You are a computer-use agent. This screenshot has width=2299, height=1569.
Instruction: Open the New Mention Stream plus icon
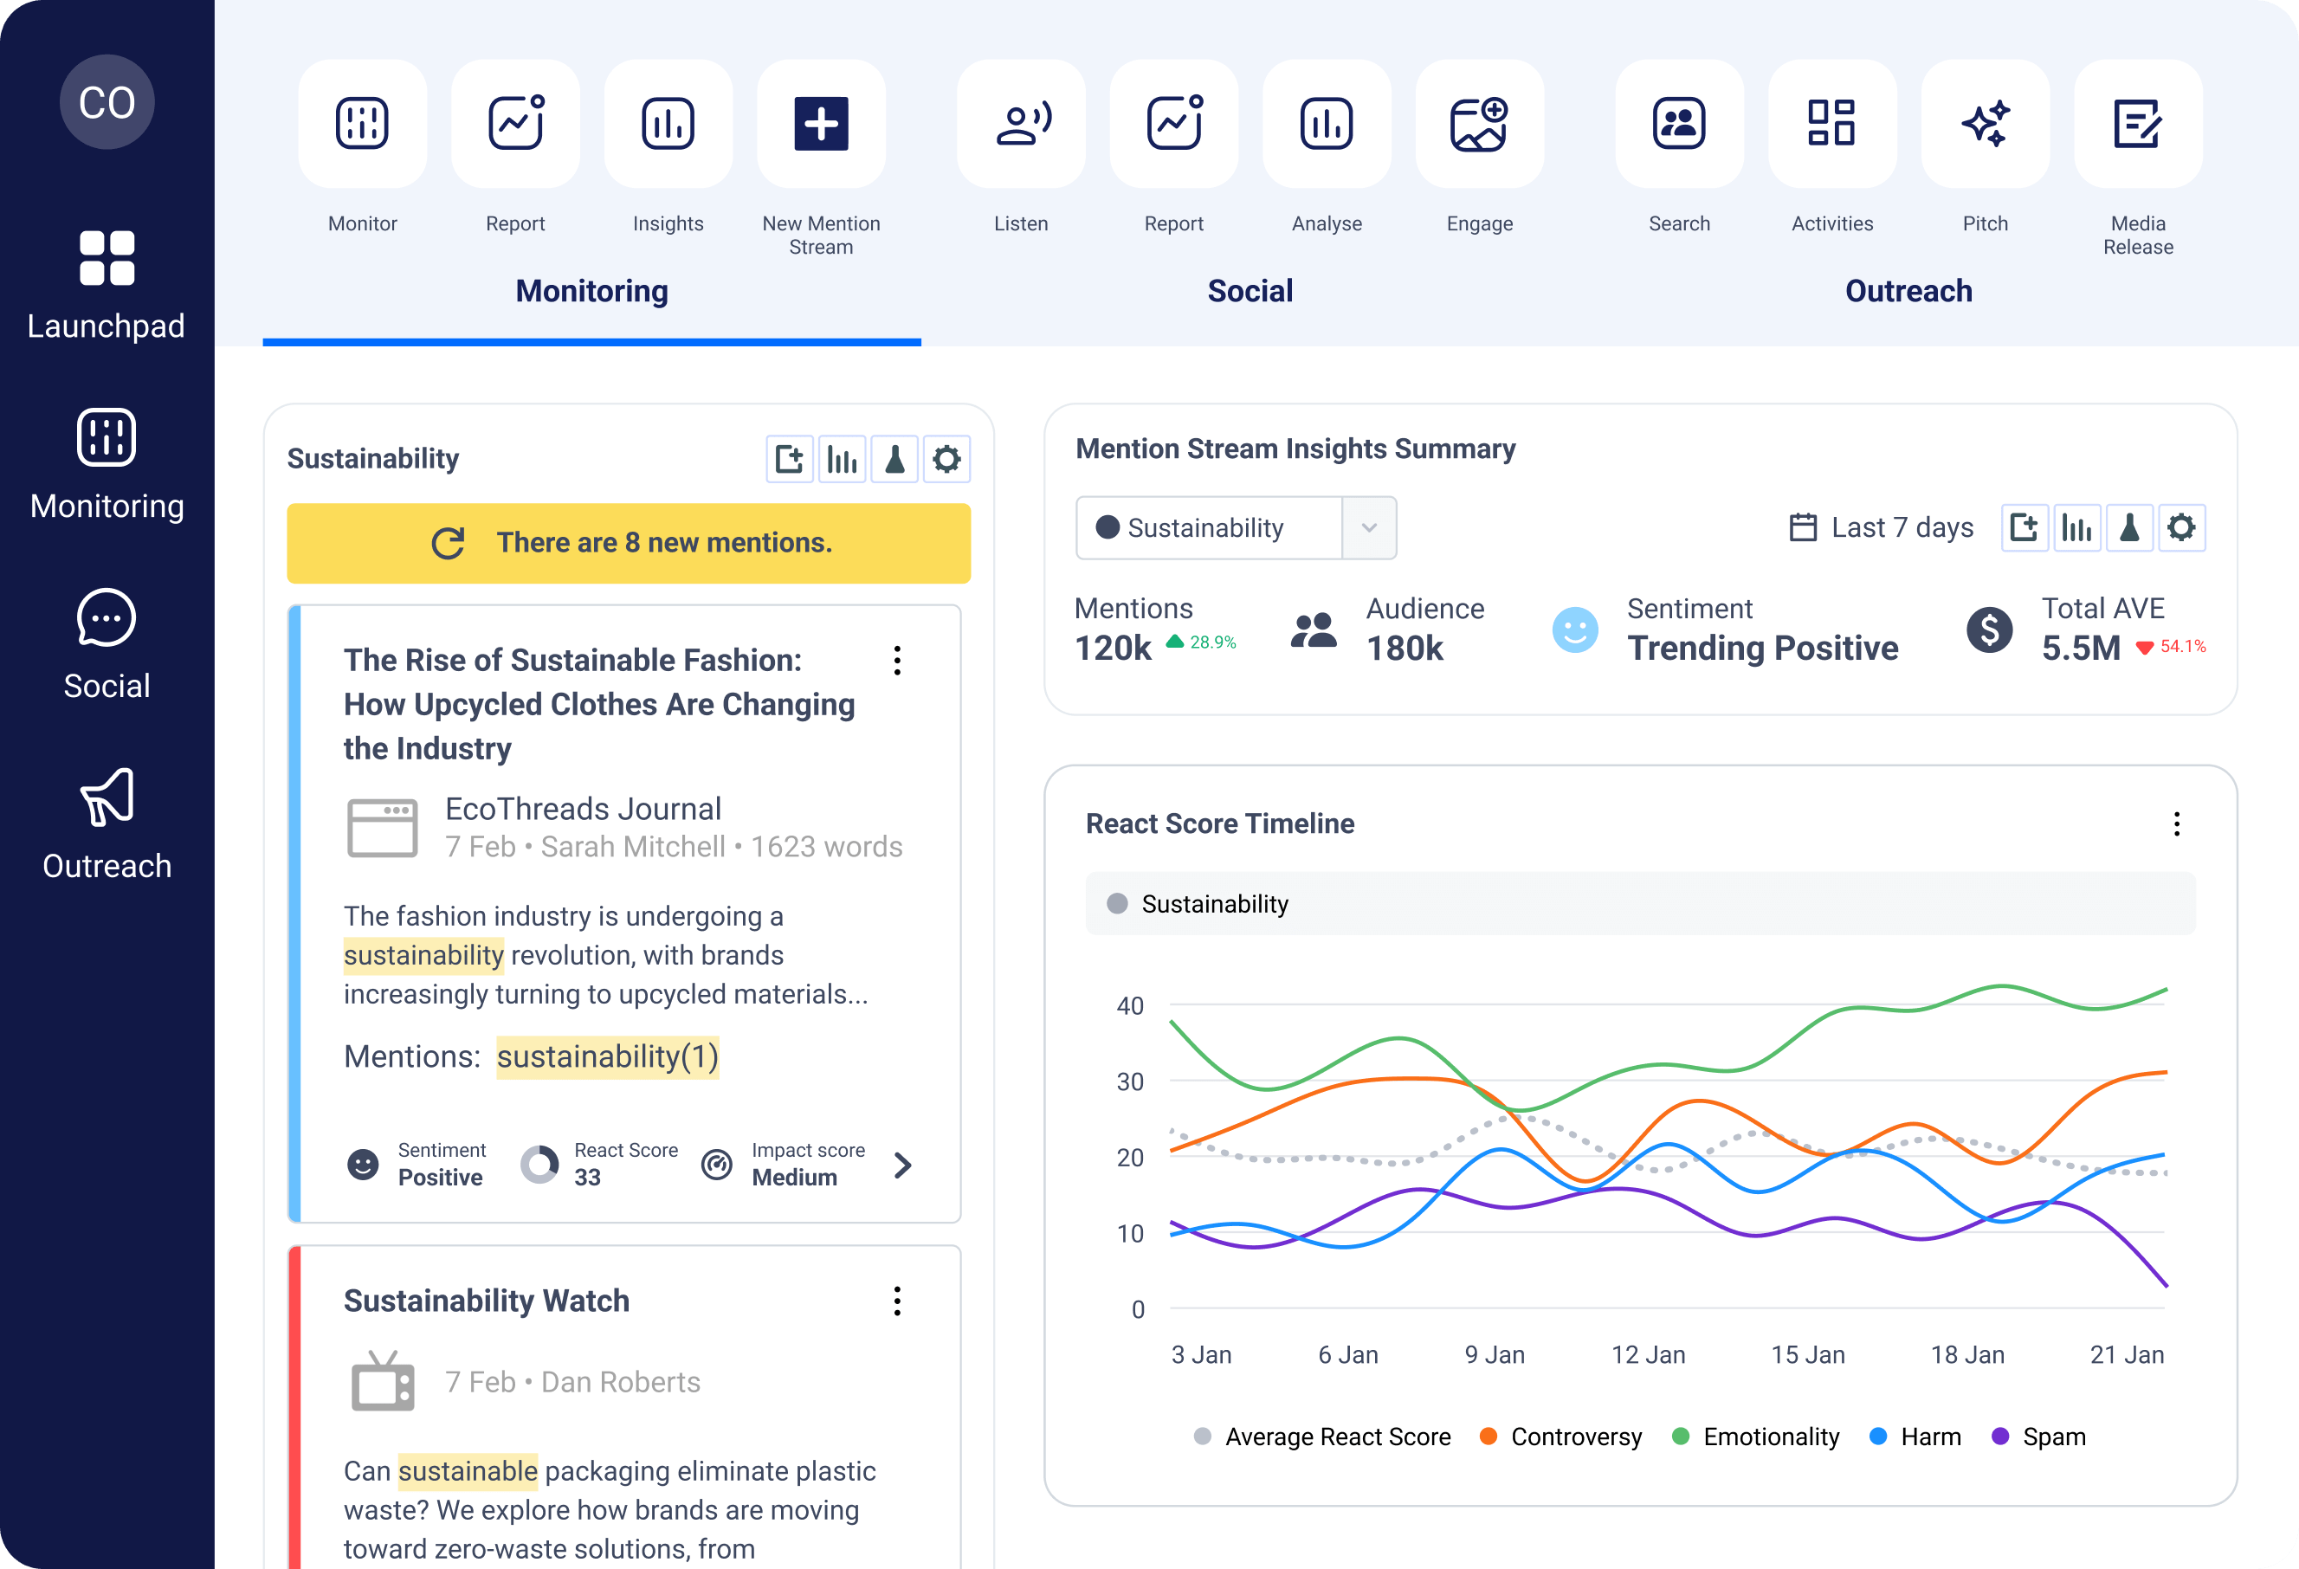point(820,124)
